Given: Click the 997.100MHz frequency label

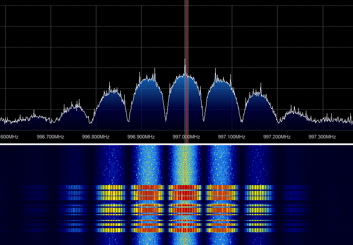Looking at the screenshot, I should coord(231,137).
